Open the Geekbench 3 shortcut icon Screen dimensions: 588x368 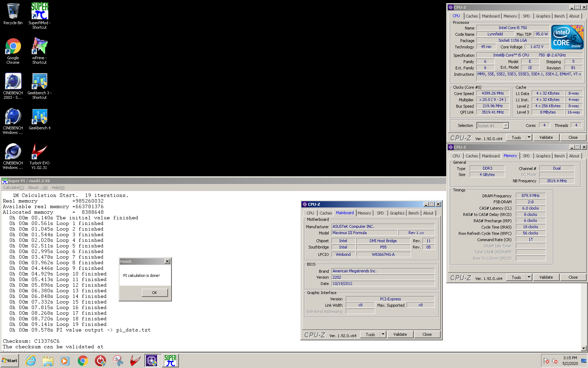tap(40, 86)
